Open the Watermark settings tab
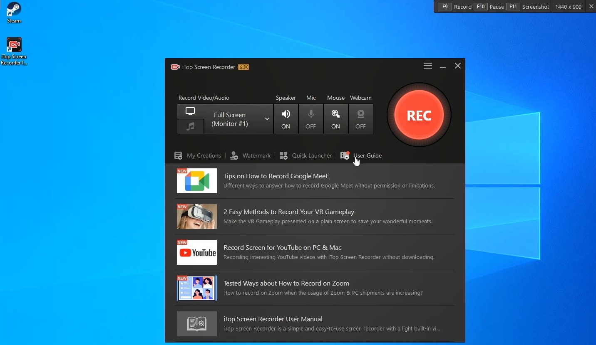Screen dimensions: 596x345 tap(251, 155)
